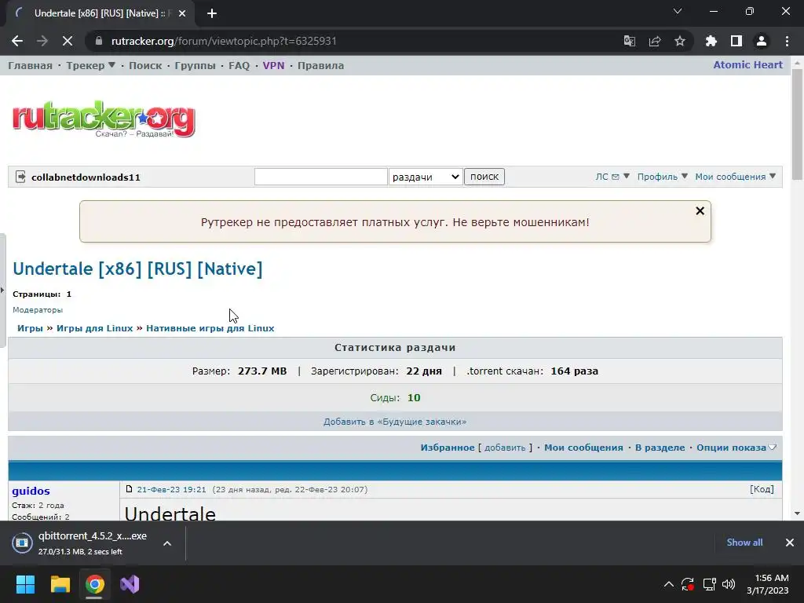This screenshot has width=804, height=603.
Task: Go to Игры category breadcrumb
Action: [x=30, y=328]
